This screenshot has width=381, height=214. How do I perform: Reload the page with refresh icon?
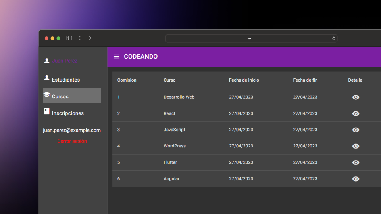click(333, 38)
